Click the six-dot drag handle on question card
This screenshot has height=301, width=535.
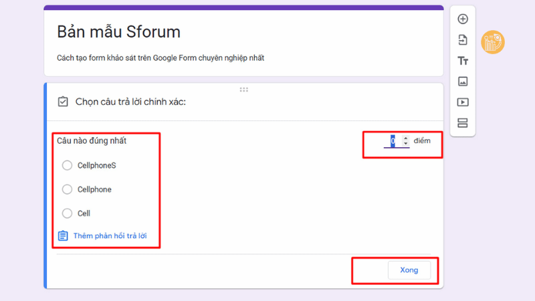(243, 89)
